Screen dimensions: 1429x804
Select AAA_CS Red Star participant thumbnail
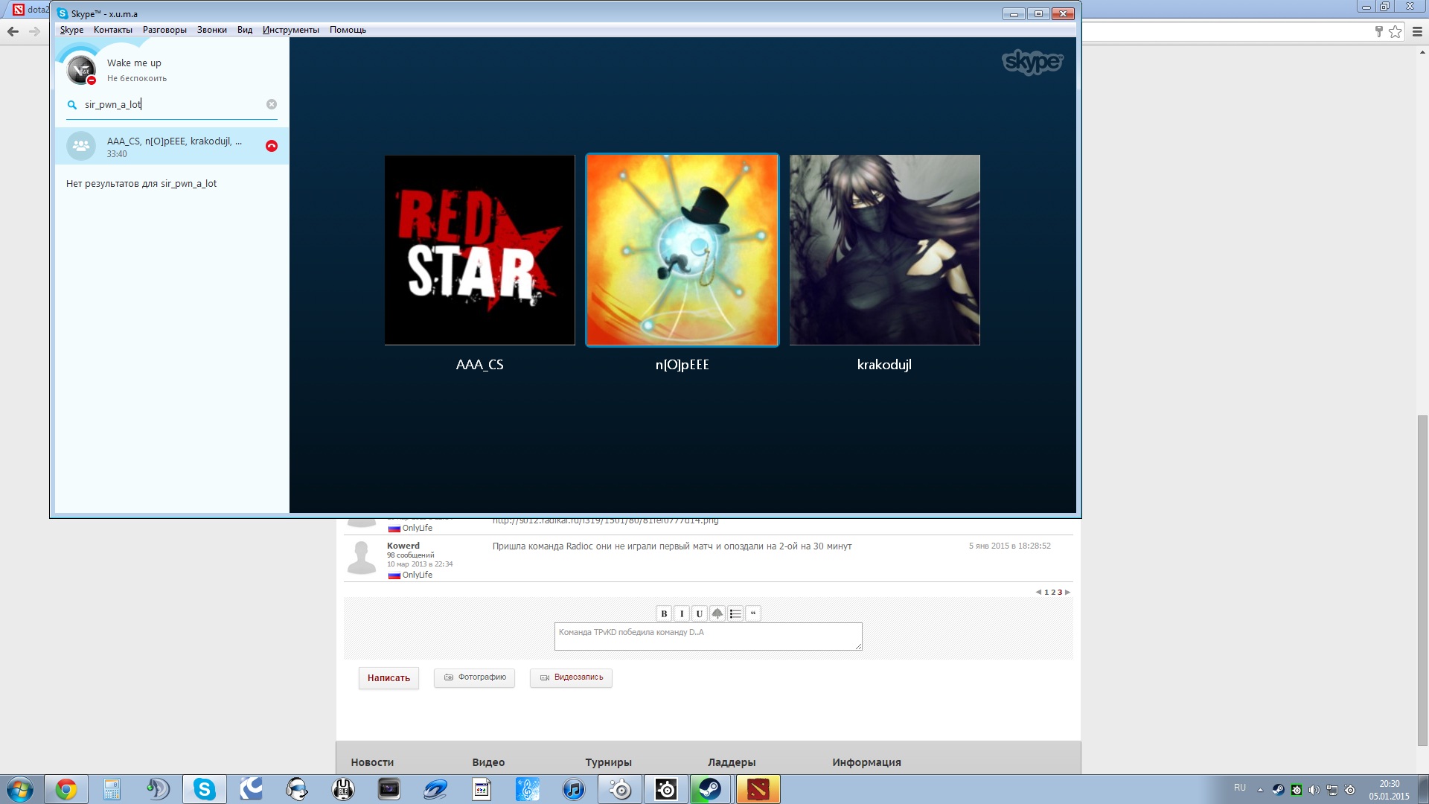point(480,250)
